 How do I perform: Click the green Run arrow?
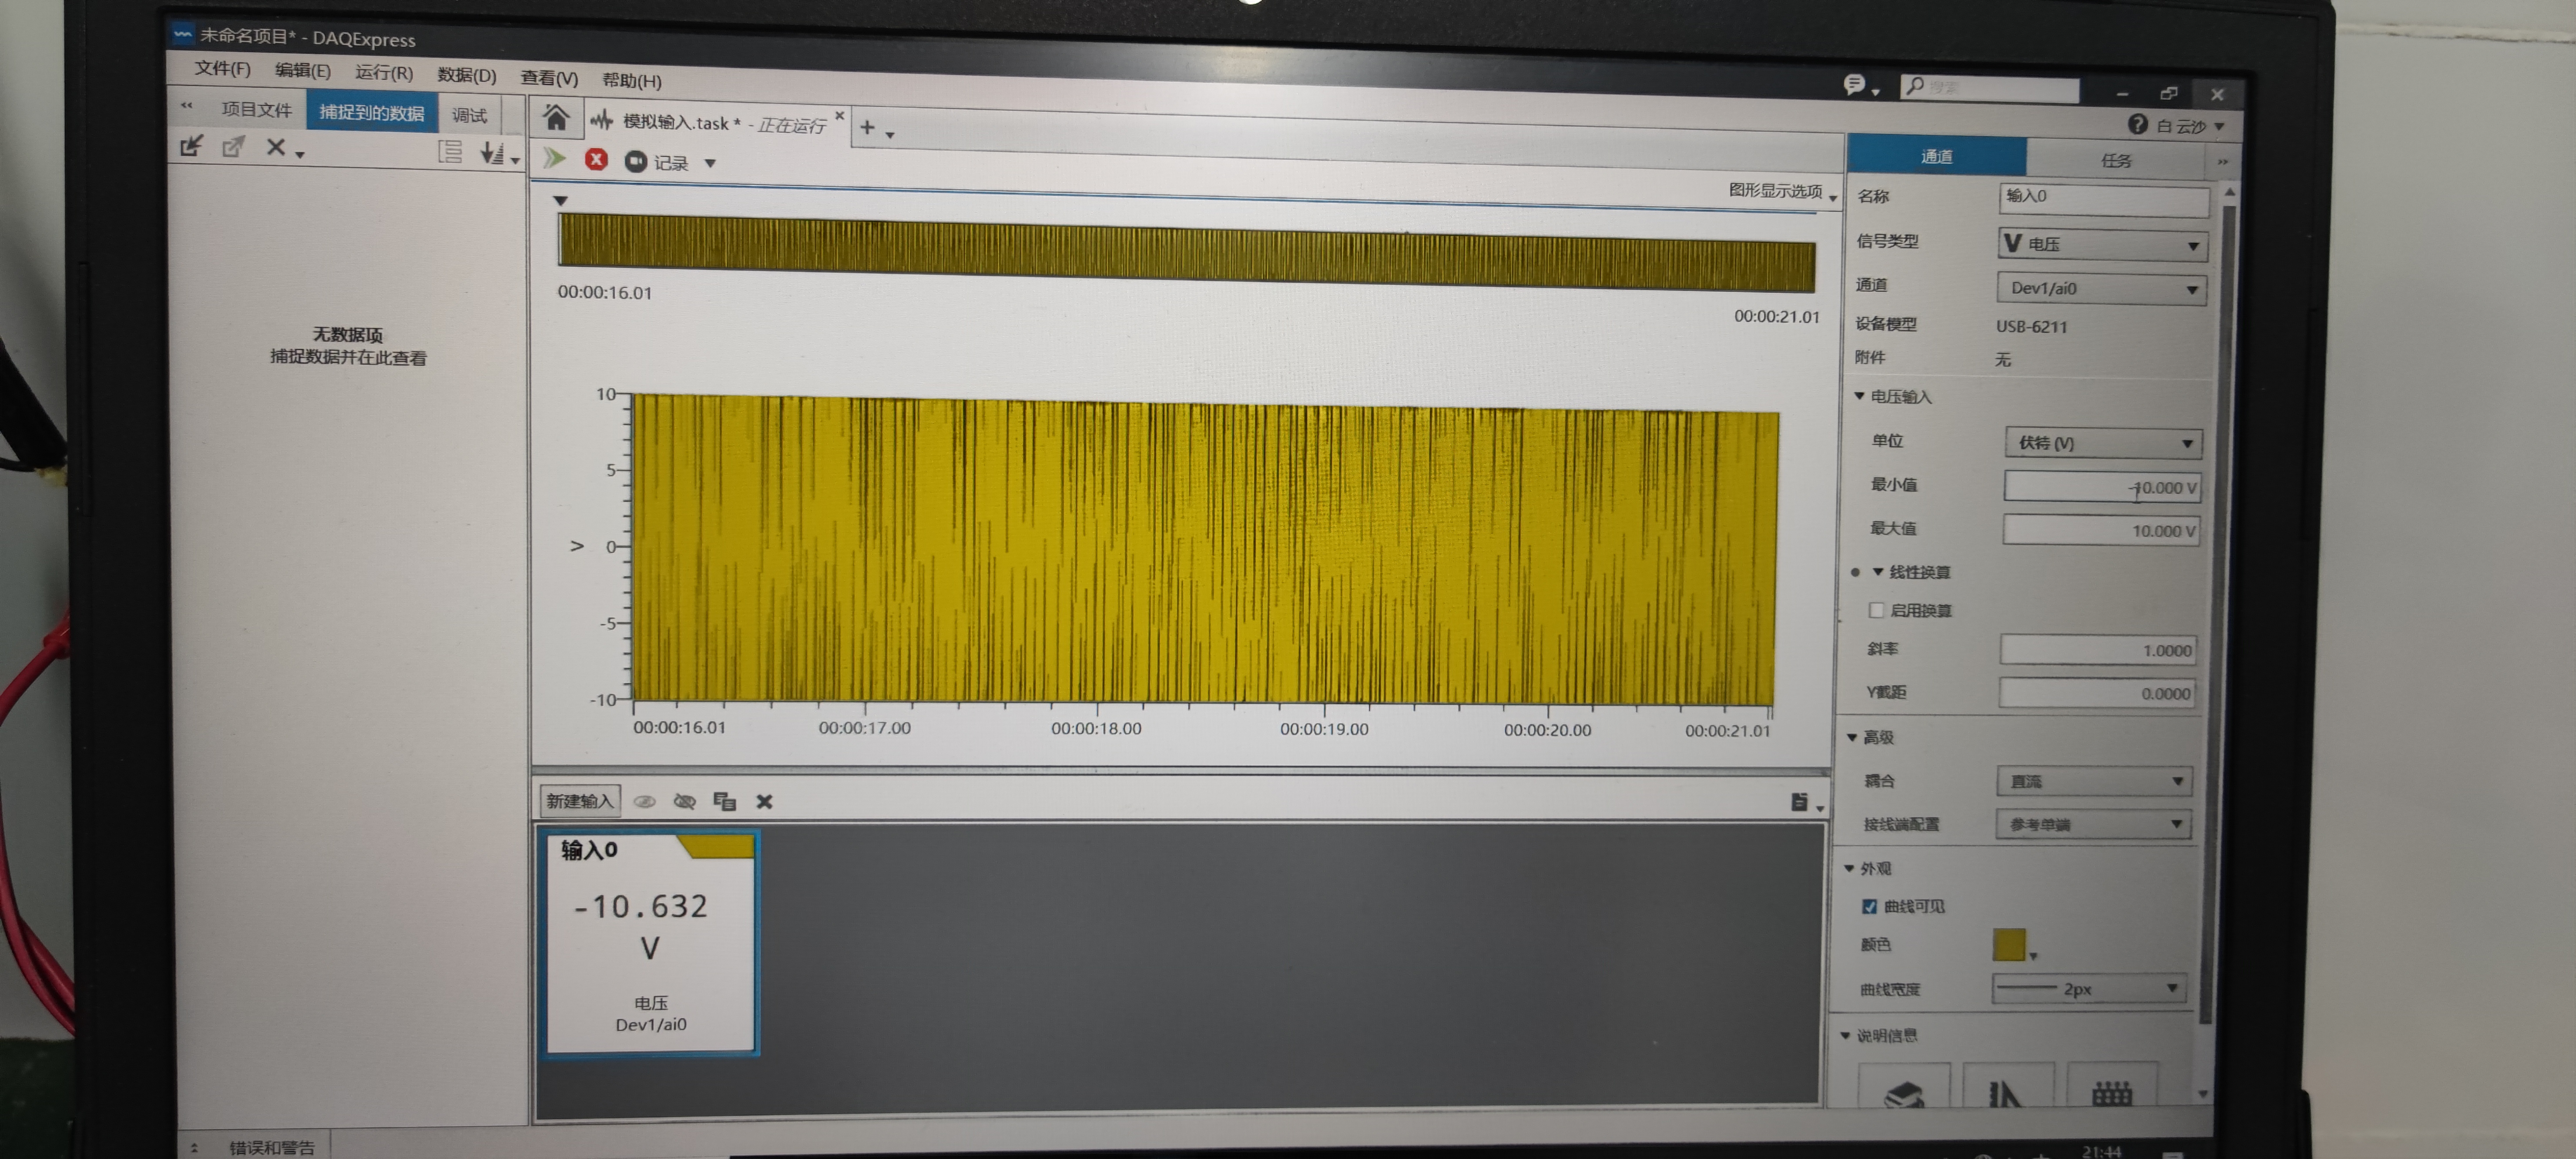tap(554, 158)
